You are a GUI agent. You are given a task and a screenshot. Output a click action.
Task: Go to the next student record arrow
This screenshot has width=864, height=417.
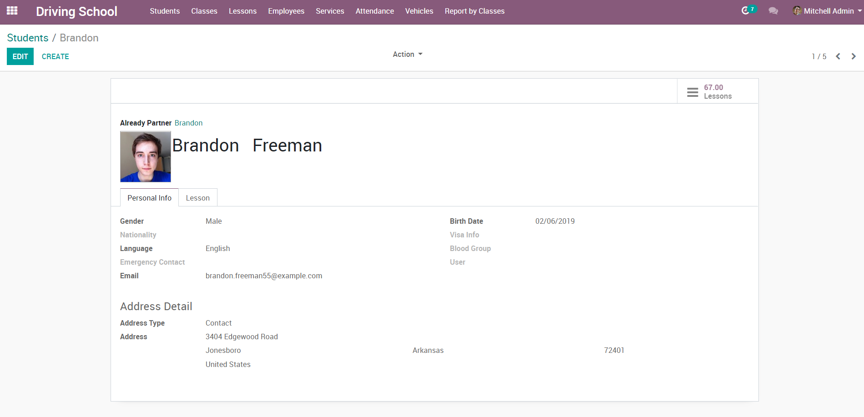click(854, 56)
